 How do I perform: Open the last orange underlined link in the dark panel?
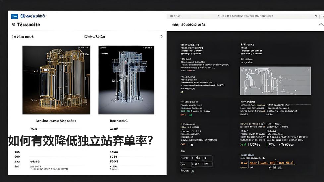tap(285, 163)
